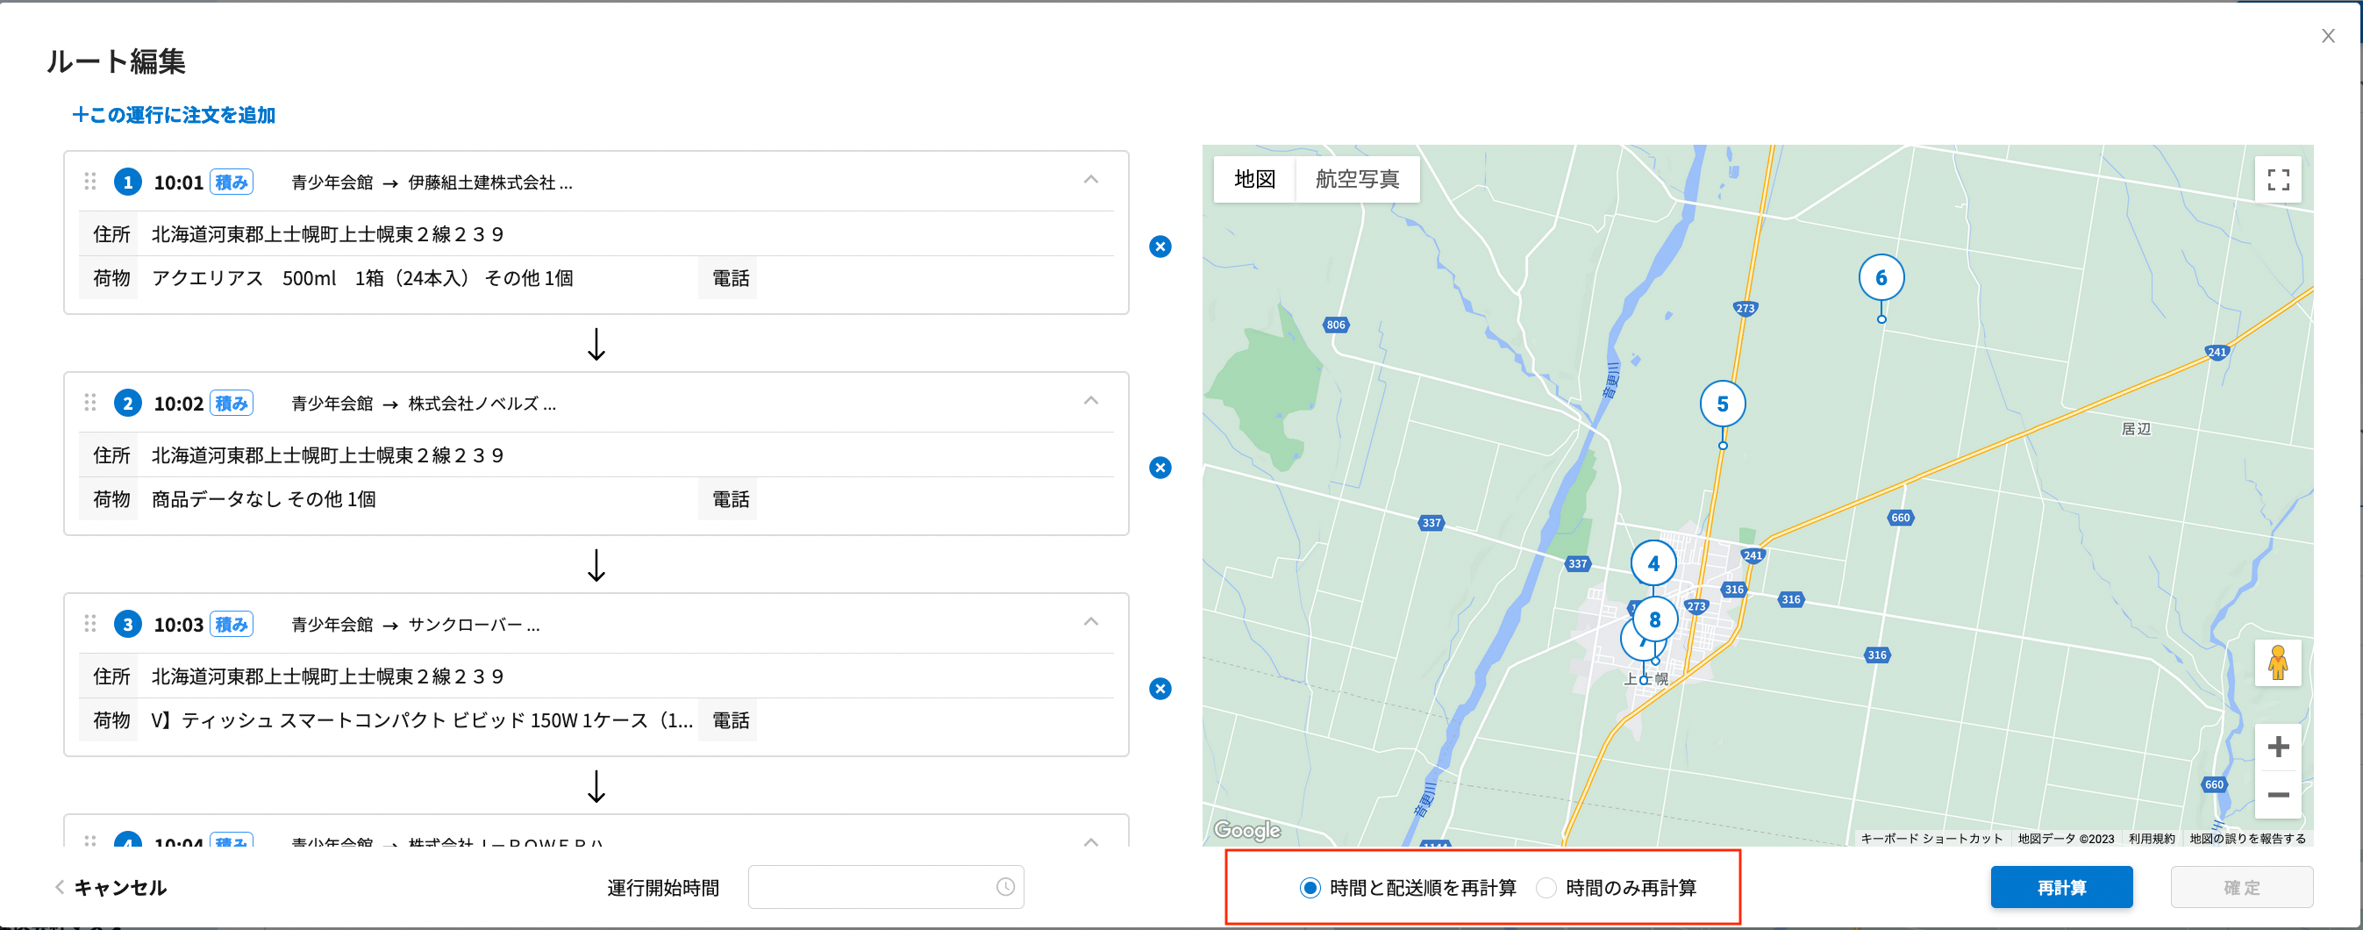The height and width of the screenshot is (930, 2363).
Task: Select the 時間のみ再計算 radio option
Action: point(1545,887)
